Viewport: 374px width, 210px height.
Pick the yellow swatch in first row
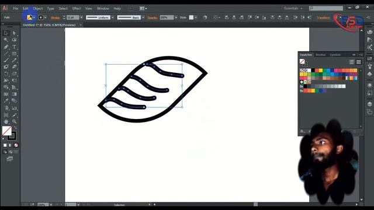(x=321, y=70)
